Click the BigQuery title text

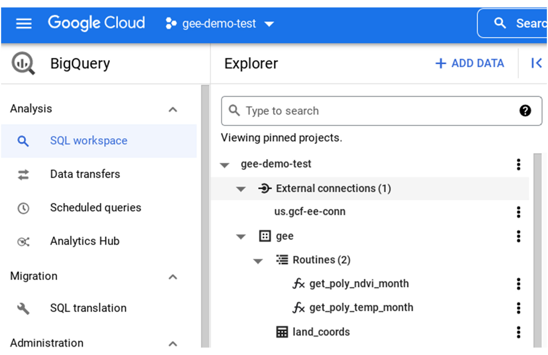80,64
